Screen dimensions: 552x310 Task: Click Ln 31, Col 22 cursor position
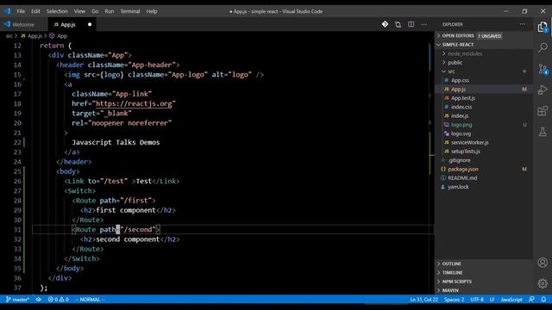pos(423,300)
